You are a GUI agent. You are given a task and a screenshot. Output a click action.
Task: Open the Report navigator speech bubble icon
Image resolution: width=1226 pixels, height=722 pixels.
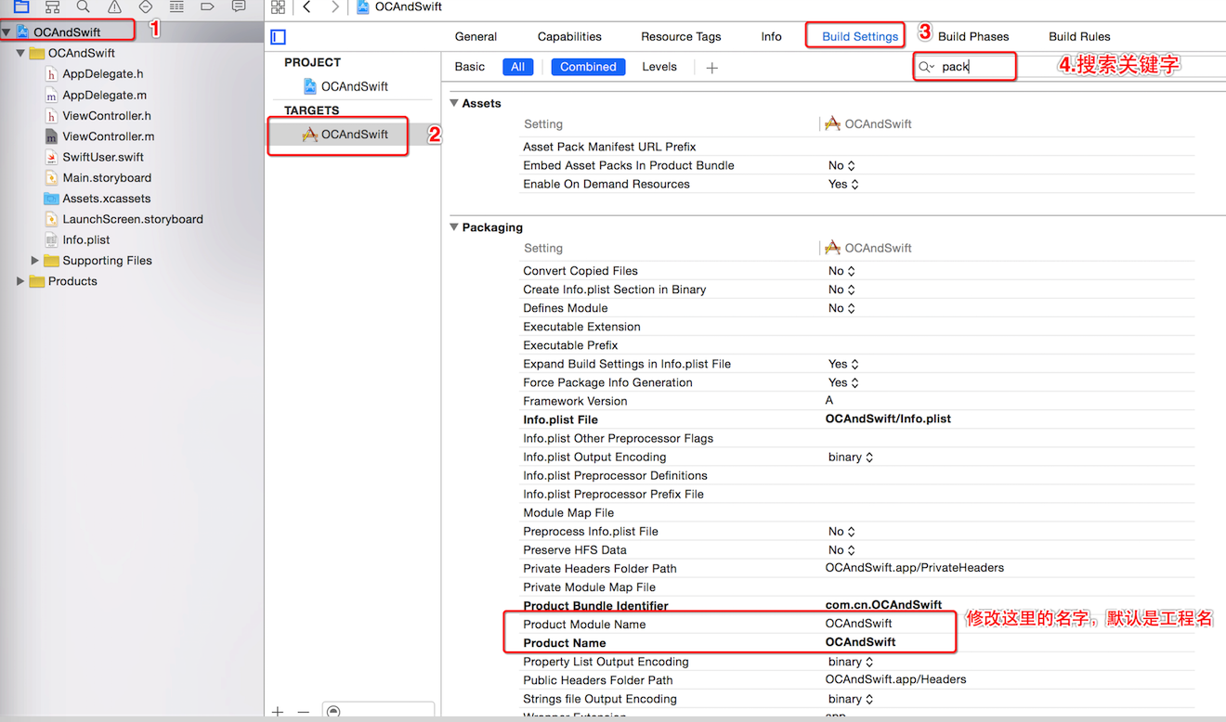pyautogui.click(x=239, y=6)
